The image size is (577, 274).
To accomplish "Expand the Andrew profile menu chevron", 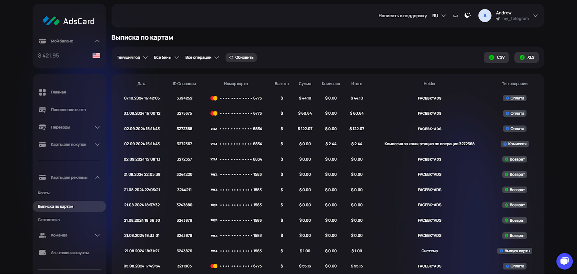I will click(536, 16).
